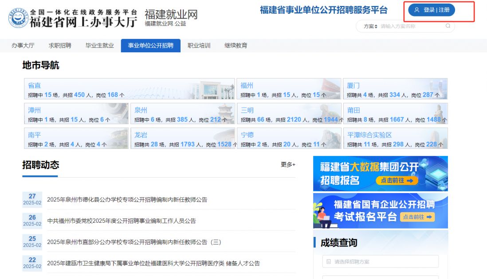Open the 继续教育 tab
This screenshot has height=279, width=487.
236,46
